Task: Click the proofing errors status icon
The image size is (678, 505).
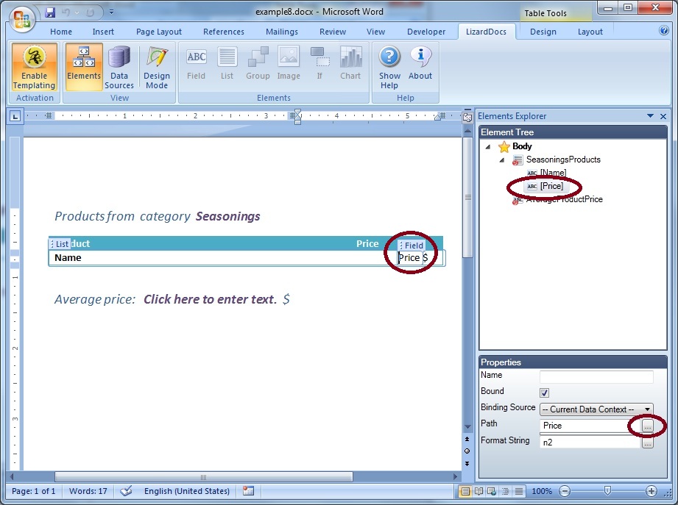Action: pos(126,491)
